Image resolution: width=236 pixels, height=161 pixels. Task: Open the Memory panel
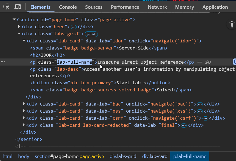(x=184, y=7)
